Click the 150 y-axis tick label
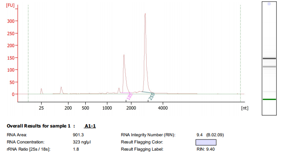This screenshot has width=298, height=157. [11, 58]
